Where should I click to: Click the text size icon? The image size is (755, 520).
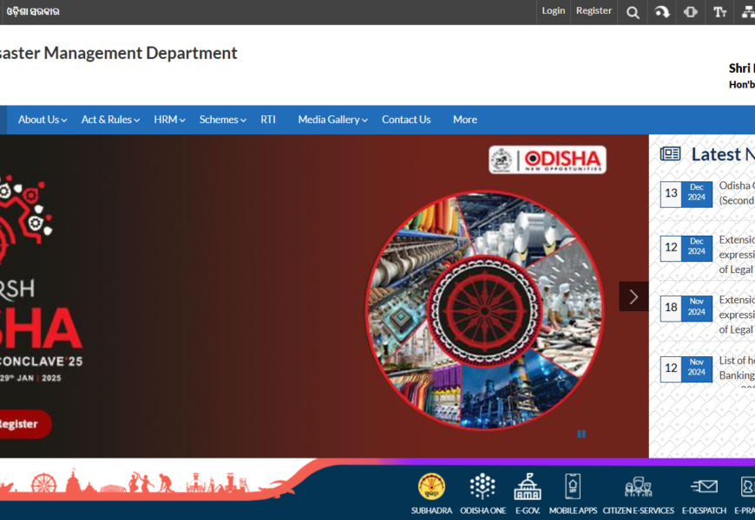point(719,12)
